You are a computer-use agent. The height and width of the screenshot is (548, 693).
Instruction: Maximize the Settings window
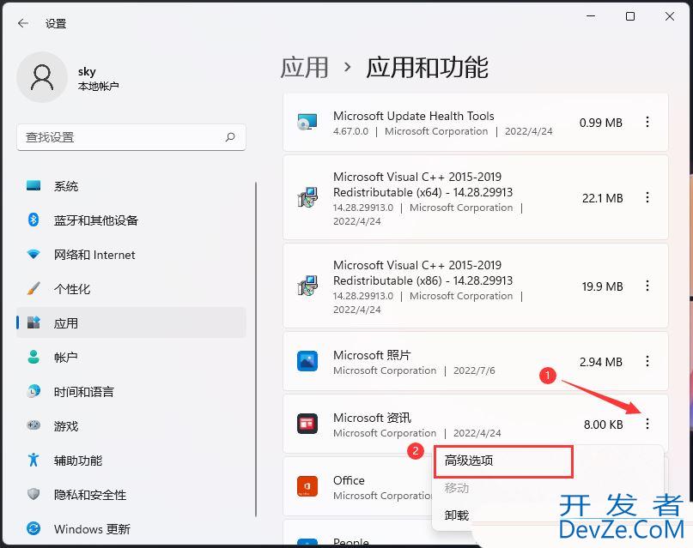pyautogui.click(x=630, y=16)
